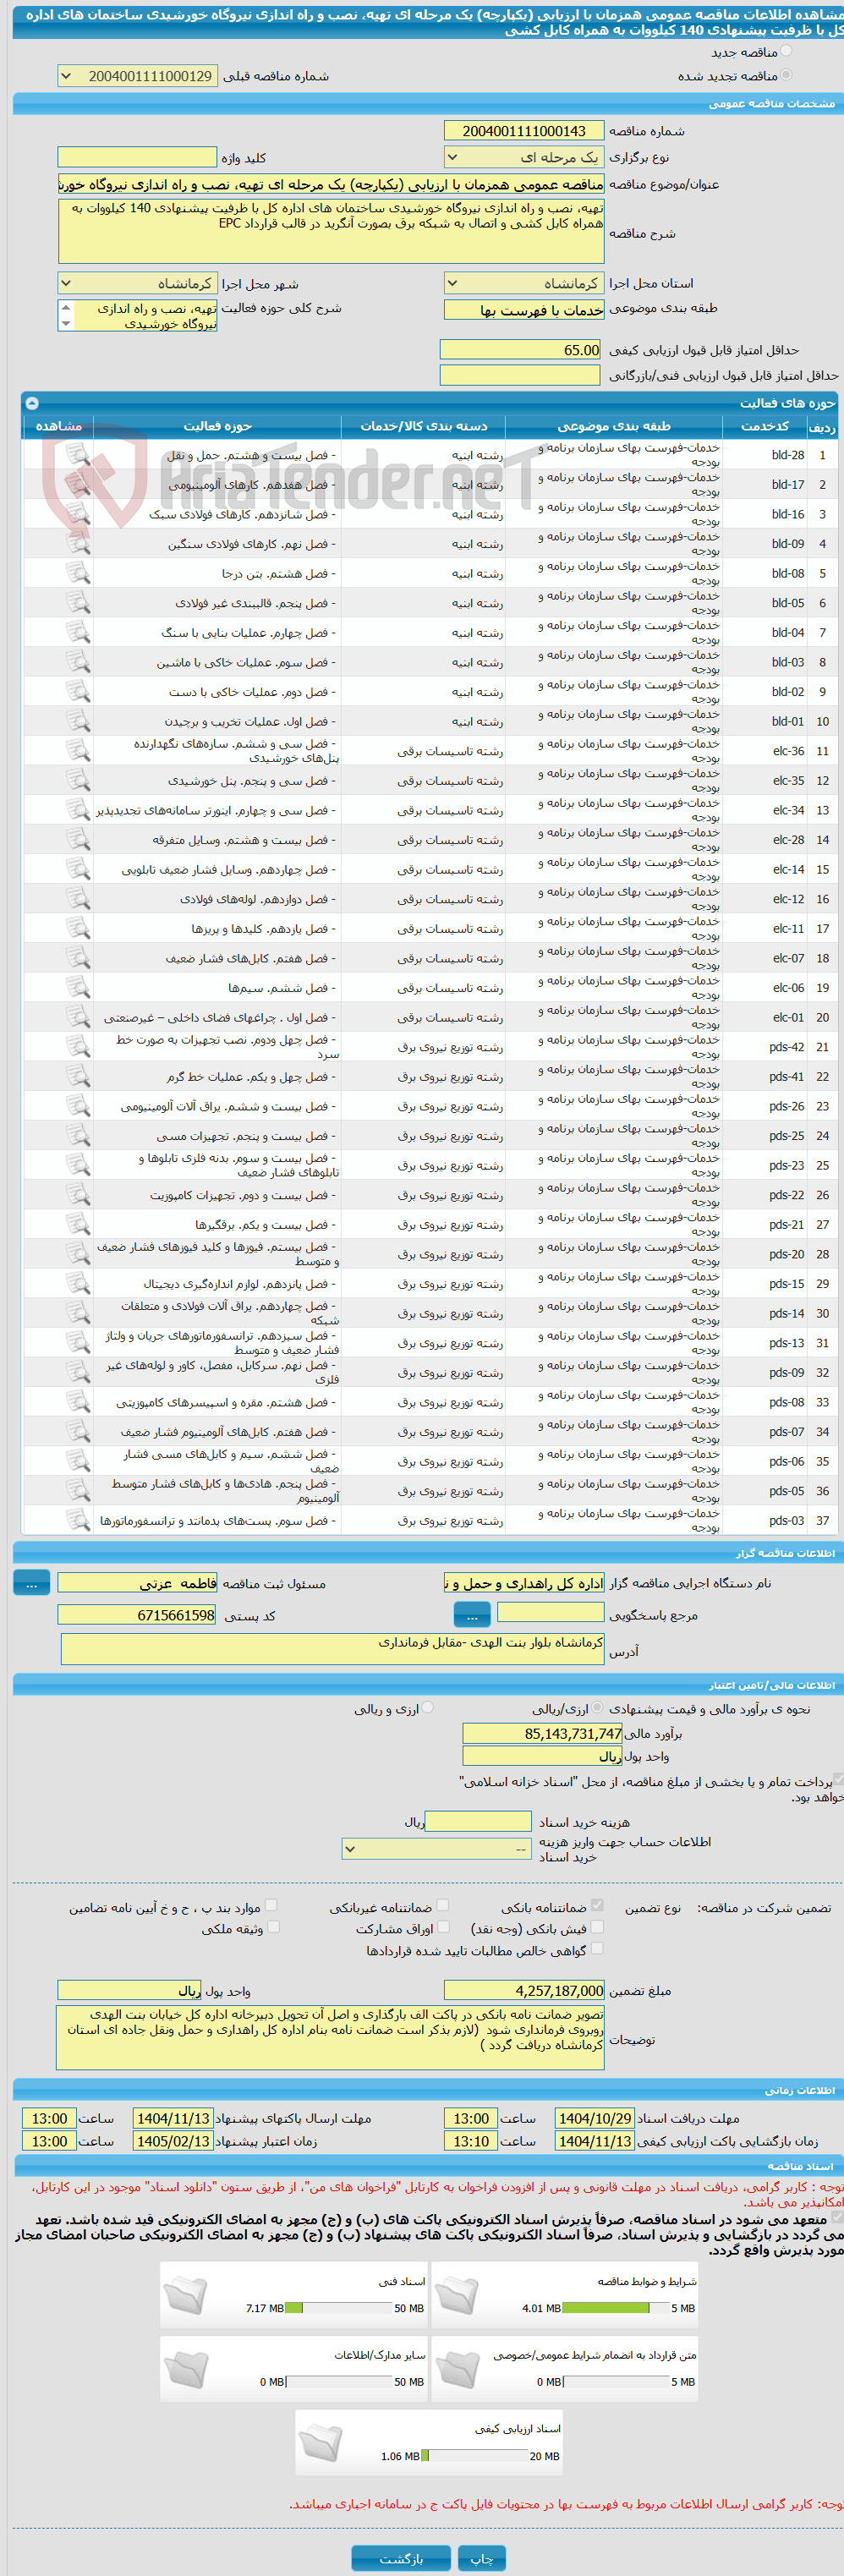Open view icon for row bld-02
This screenshot has height=2576, width=844.
[78, 692]
